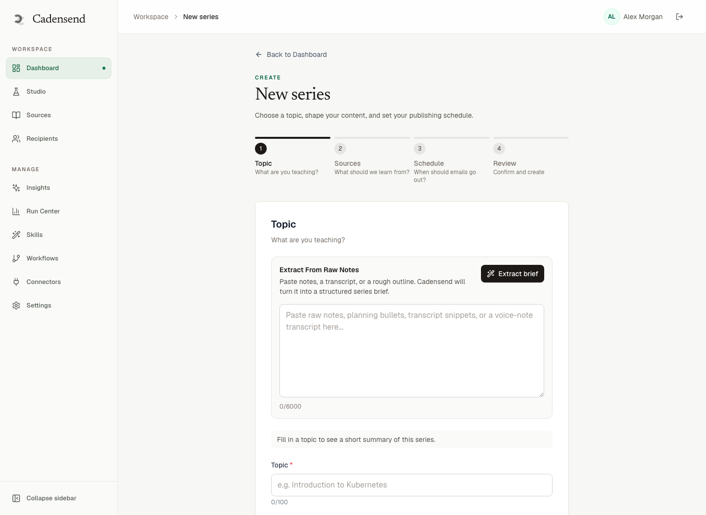The width and height of the screenshot is (706, 515).
Task: Open Sources via its book icon
Action: pyautogui.click(x=16, y=115)
